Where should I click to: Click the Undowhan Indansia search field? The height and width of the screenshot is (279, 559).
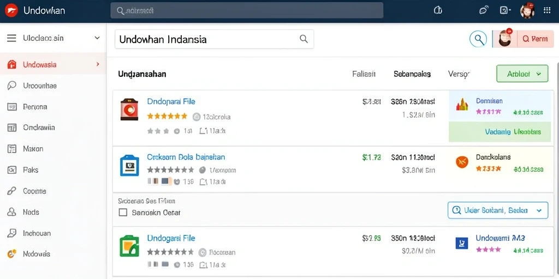[214, 39]
